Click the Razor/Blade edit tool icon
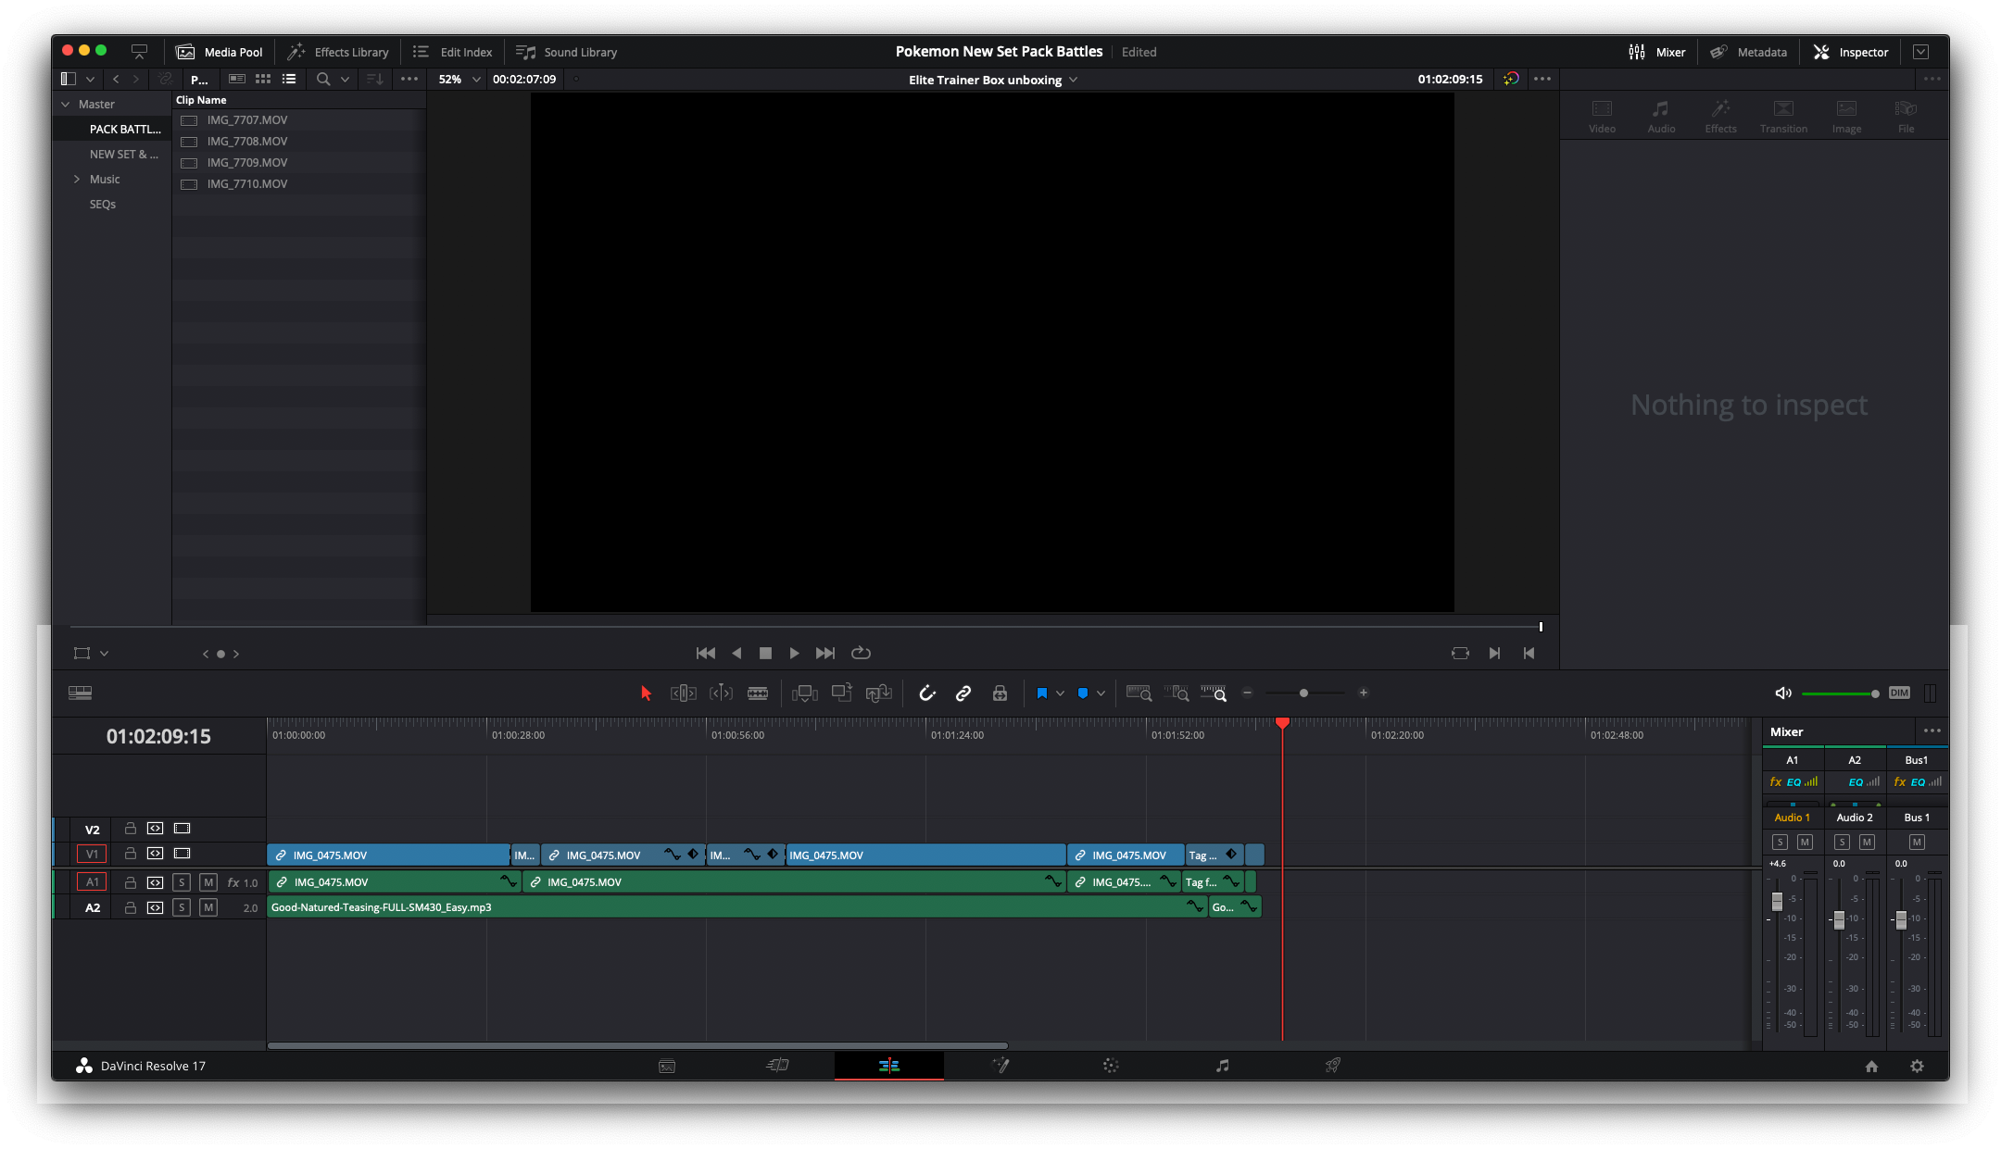 tap(756, 692)
